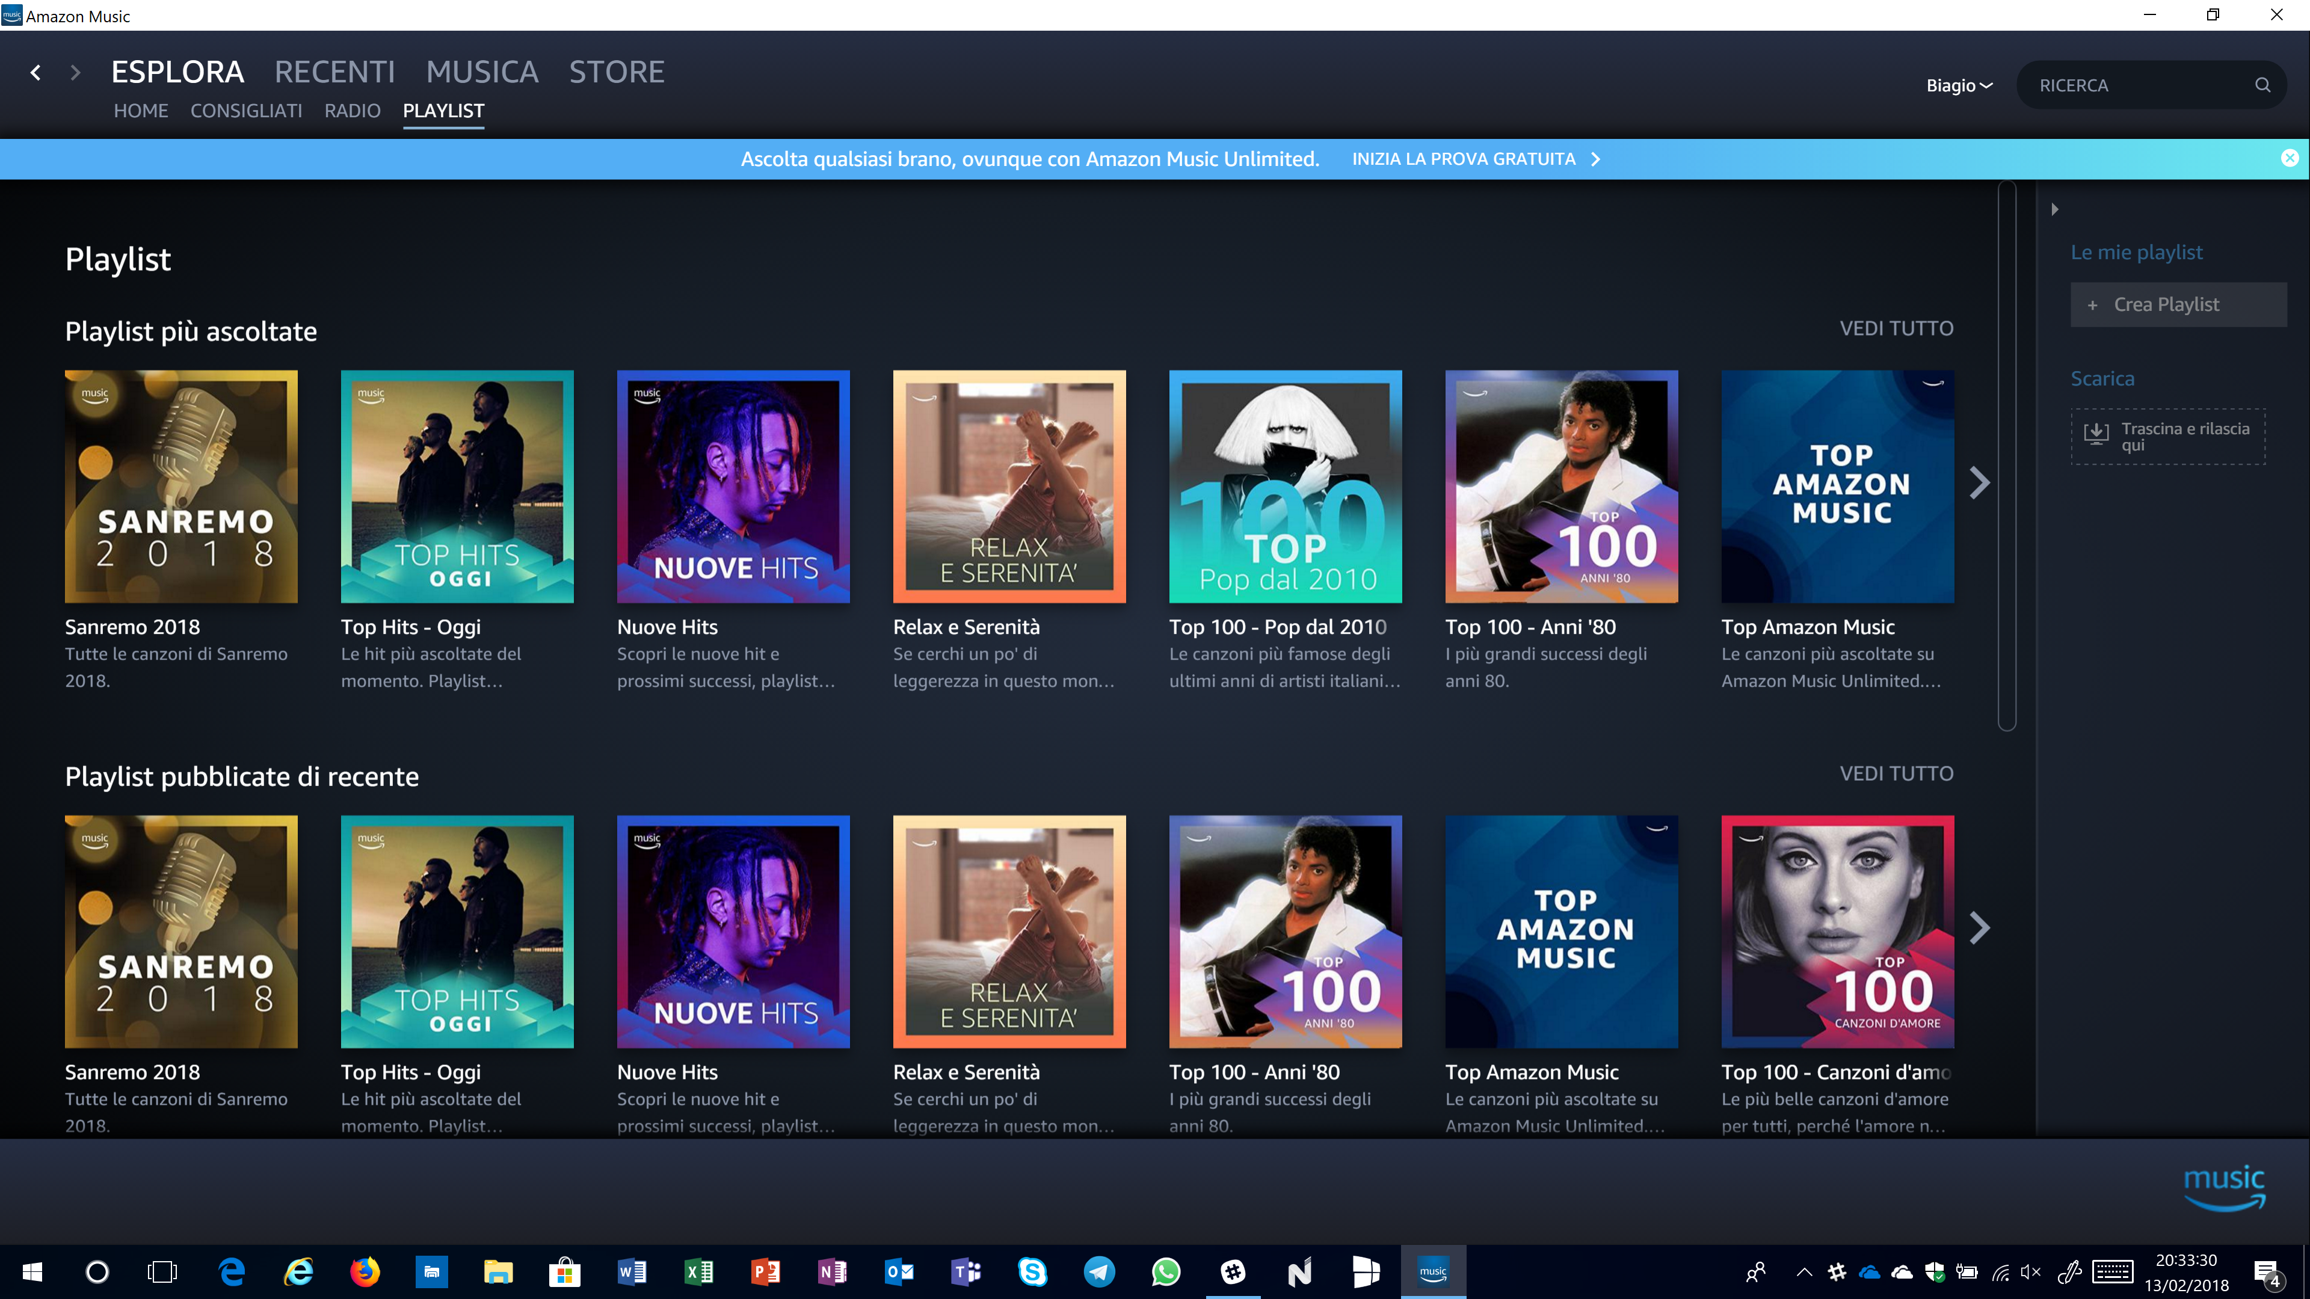Screen dimensions: 2310x1299
Task: Click VEDI TUTTO for Playlist più ascoltate
Action: click(1896, 328)
